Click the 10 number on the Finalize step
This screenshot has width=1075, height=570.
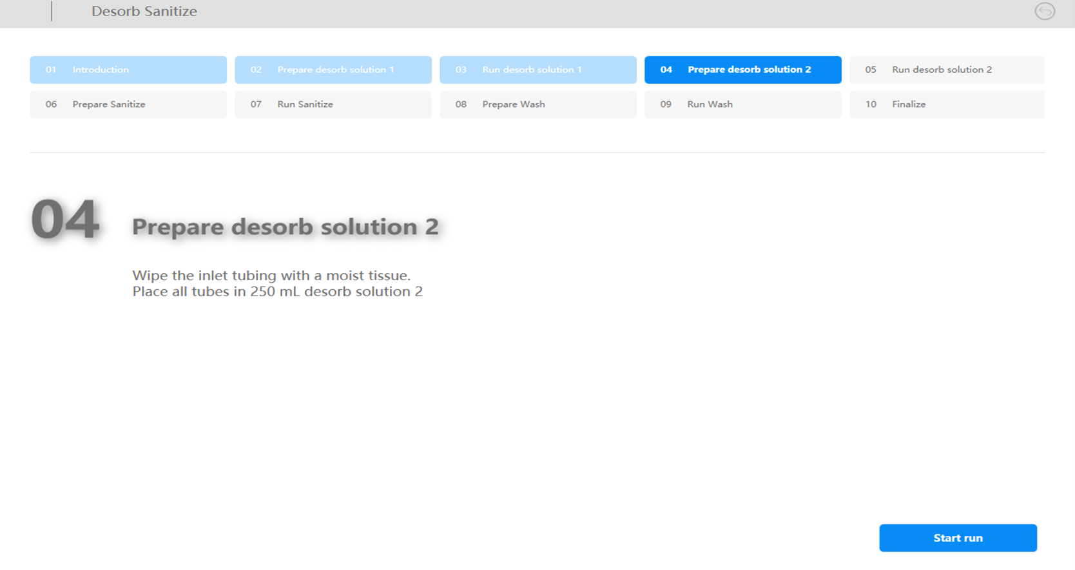click(x=871, y=104)
